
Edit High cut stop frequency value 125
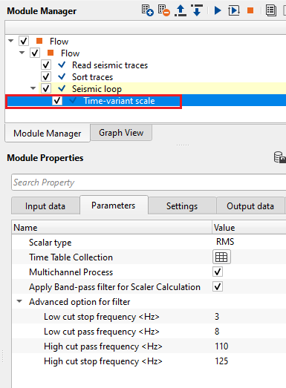(x=249, y=361)
